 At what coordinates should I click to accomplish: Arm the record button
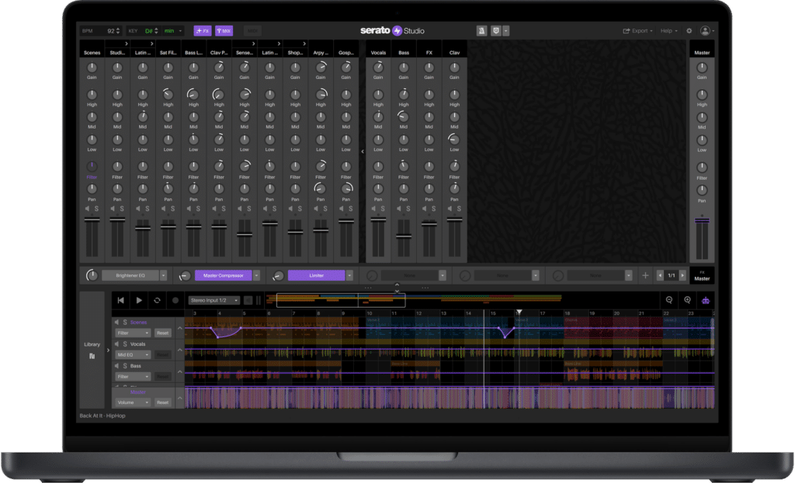(x=175, y=300)
